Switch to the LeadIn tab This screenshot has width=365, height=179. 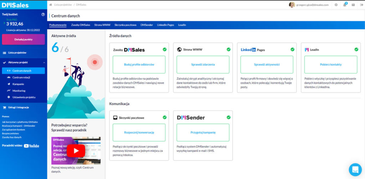tap(182, 25)
